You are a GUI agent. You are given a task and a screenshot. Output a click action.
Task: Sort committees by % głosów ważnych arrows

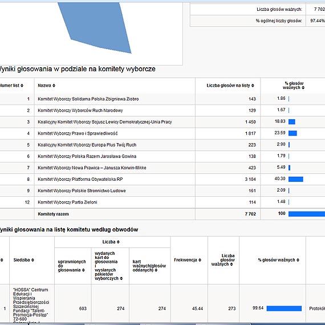pyautogui.click(x=303, y=88)
